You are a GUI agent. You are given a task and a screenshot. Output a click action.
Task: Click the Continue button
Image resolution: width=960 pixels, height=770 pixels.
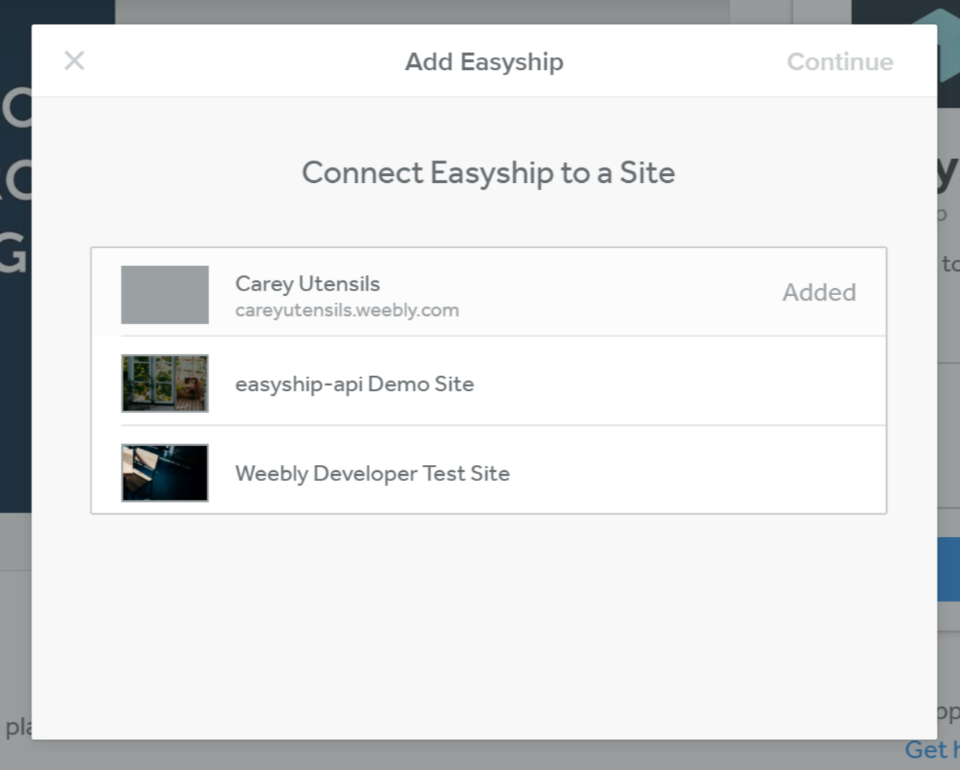click(x=840, y=61)
